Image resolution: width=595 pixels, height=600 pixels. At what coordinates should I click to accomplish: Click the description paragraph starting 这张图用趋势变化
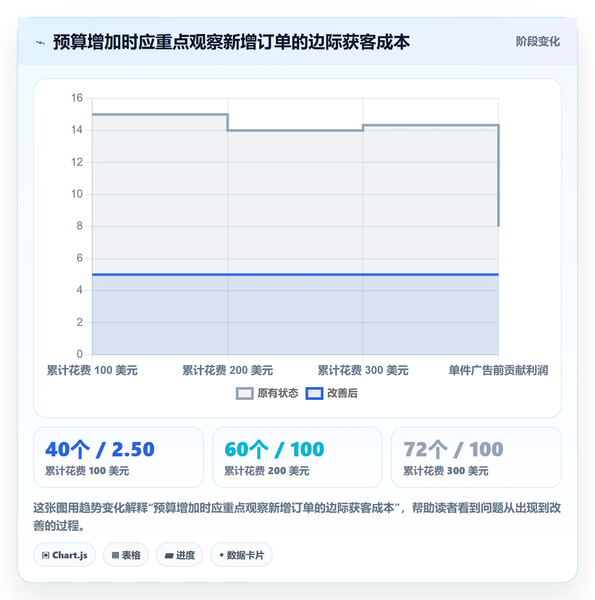(297, 517)
